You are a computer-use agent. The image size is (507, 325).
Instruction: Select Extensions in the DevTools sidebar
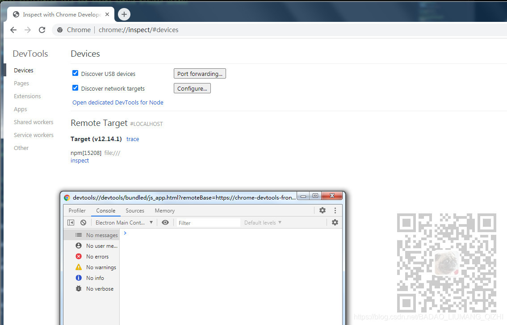pyautogui.click(x=27, y=96)
